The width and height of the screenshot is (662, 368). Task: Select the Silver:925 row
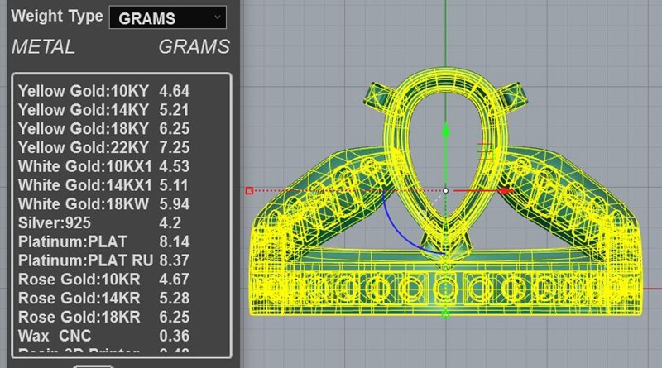104,222
